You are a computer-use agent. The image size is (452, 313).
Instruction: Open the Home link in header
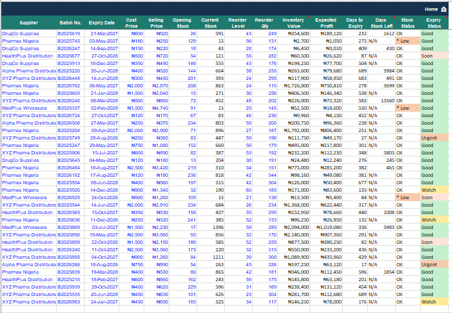(x=431, y=9)
